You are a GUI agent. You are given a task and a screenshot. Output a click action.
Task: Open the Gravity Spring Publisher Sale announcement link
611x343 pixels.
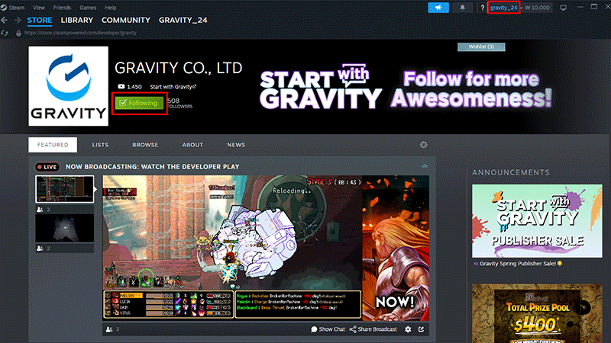pos(518,264)
